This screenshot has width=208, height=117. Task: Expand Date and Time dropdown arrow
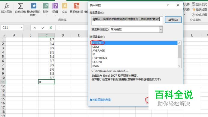tap(77, 15)
